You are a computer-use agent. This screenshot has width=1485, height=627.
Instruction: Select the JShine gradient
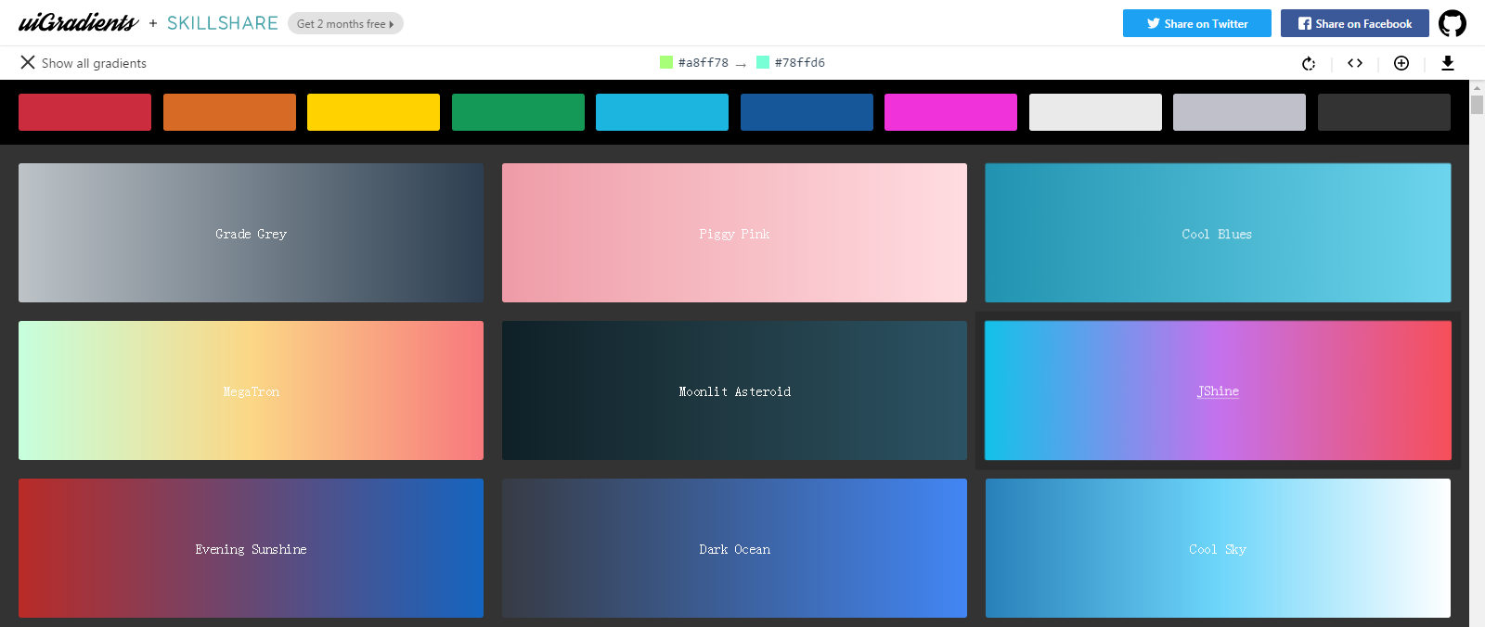coord(1218,390)
